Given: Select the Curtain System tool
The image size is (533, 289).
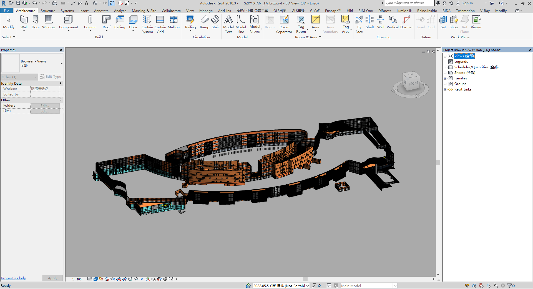Looking at the screenshot, I should [147, 24].
